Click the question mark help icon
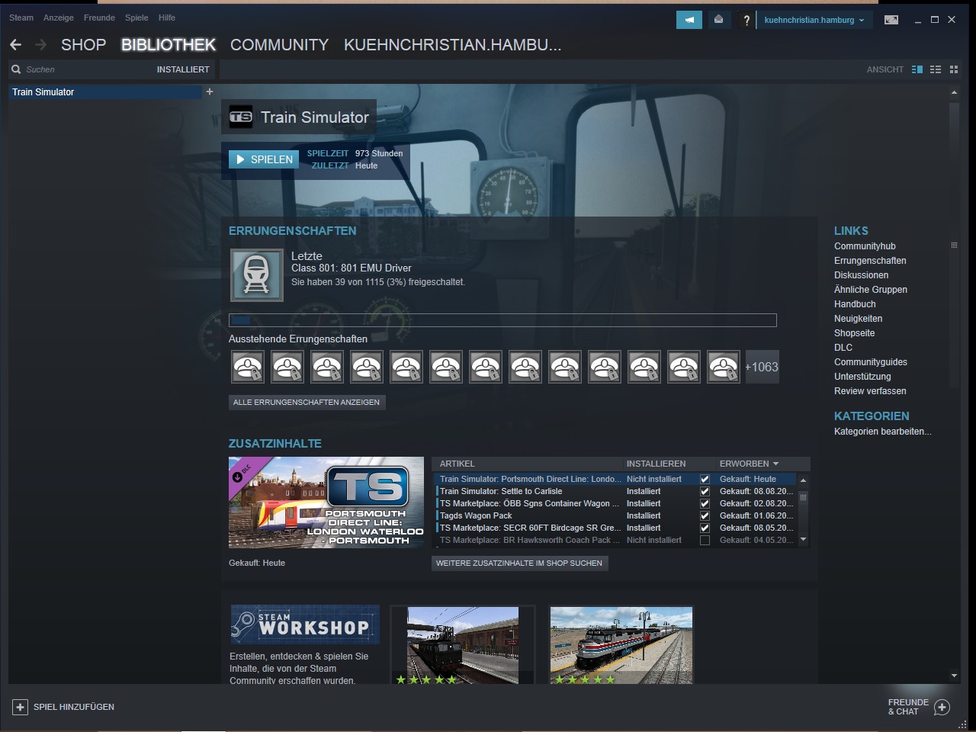The height and width of the screenshot is (732, 976). [746, 20]
